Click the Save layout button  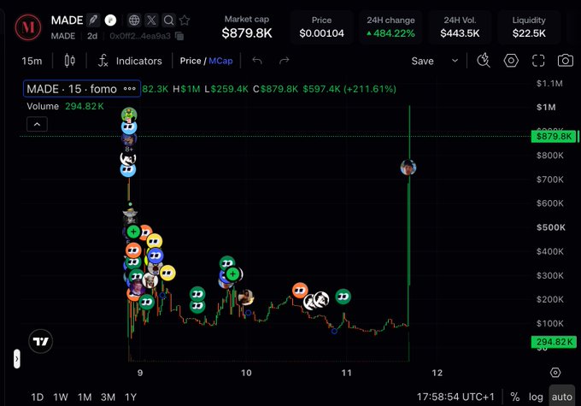[422, 61]
